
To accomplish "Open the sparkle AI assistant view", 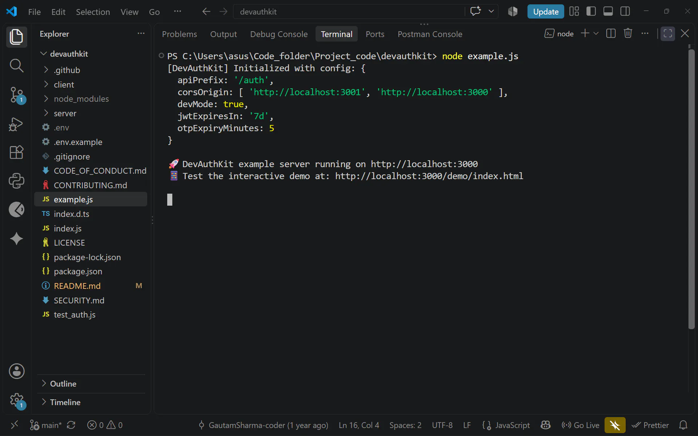I will (16, 239).
